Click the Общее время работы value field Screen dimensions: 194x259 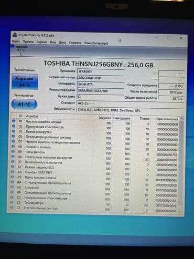coord(171,99)
